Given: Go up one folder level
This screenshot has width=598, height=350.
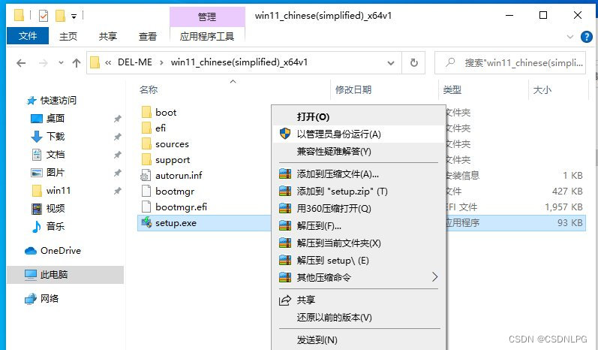Looking at the screenshot, I should pos(77,63).
